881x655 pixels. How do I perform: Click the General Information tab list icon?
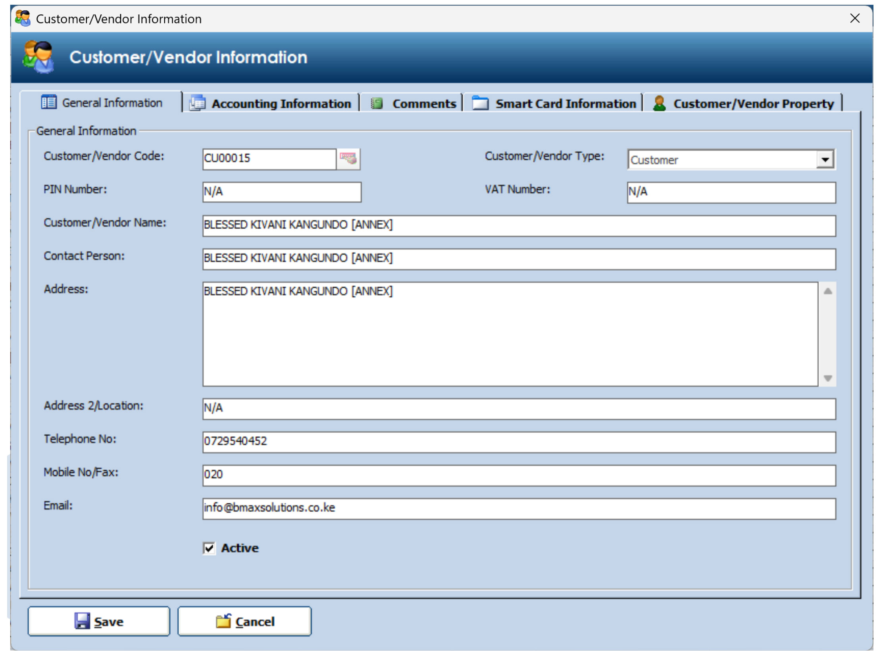pos(49,102)
